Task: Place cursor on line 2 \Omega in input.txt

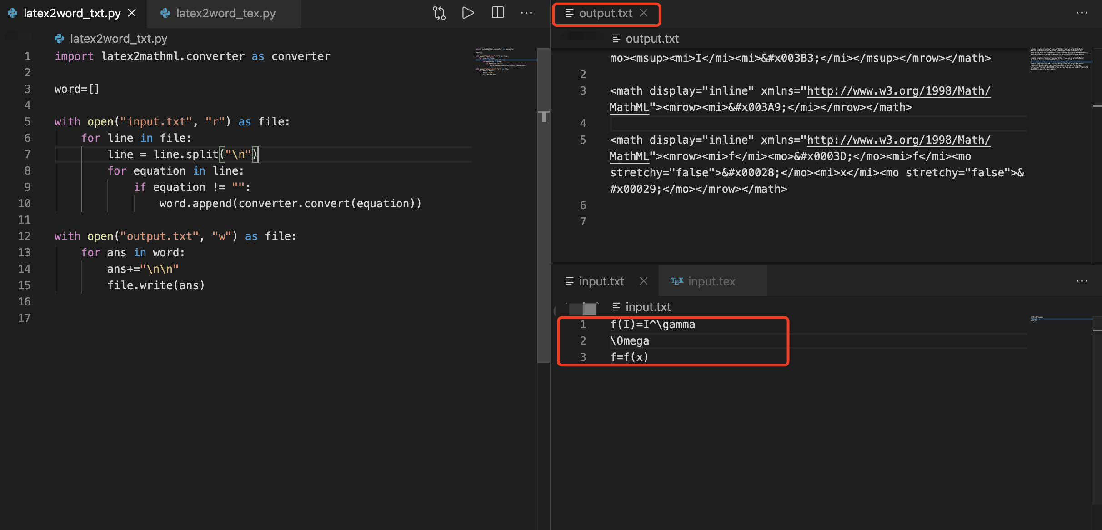Action: click(x=630, y=341)
